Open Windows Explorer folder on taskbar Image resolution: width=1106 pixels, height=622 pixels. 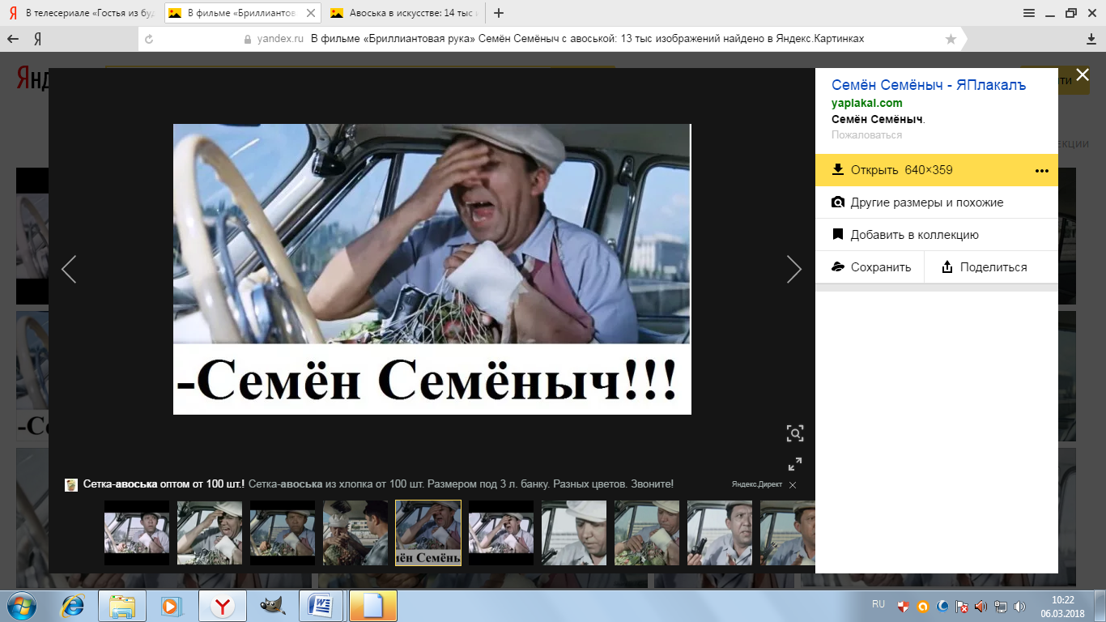pyautogui.click(x=122, y=606)
